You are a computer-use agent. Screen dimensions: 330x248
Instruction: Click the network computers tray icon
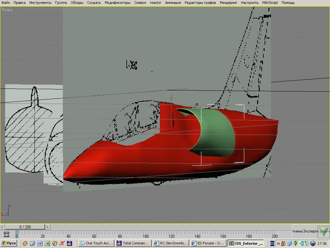[x=289, y=243]
